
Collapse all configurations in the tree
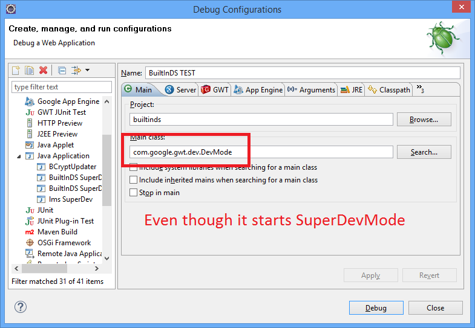(x=62, y=71)
